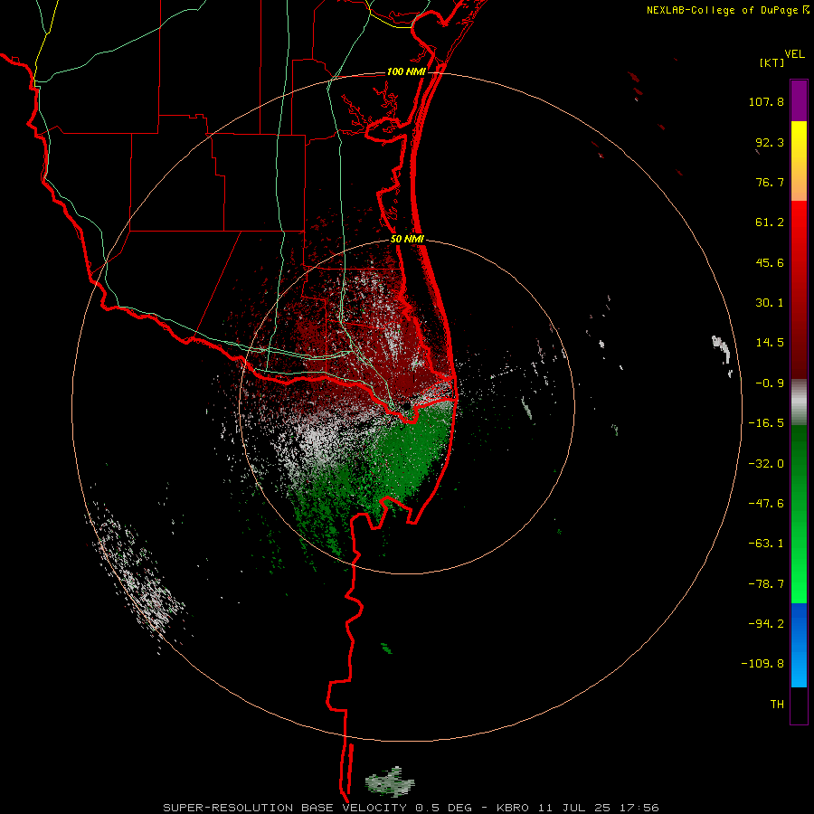Click the gray-green echo blob below the caption area
Screen dimensions: 814x814
point(390,781)
